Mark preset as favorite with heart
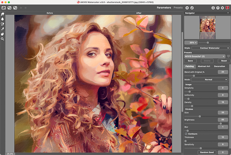The height and width of the screenshot is (155, 231). point(228,57)
